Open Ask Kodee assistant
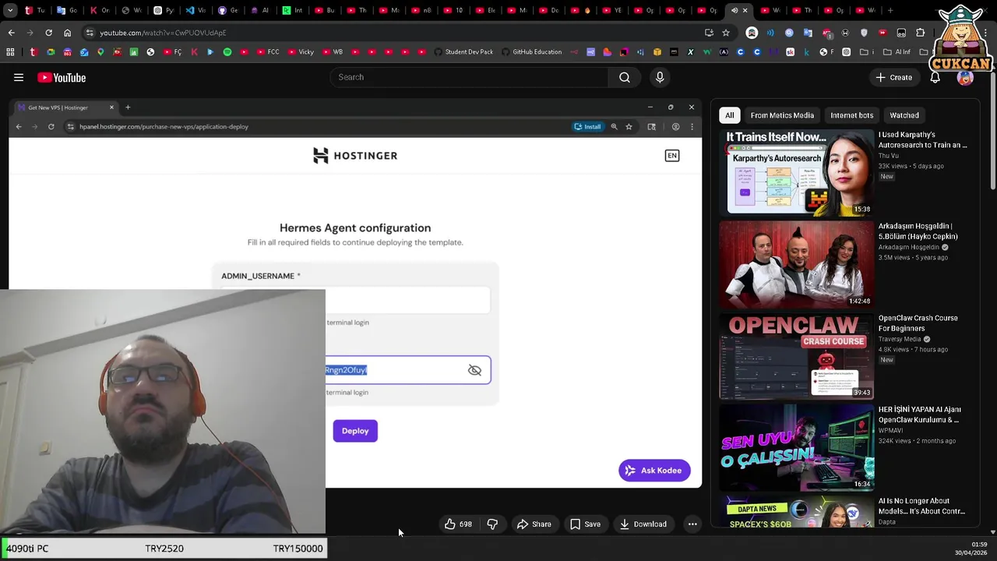The width and height of the screenshot is (997, 561). (654, 471)
